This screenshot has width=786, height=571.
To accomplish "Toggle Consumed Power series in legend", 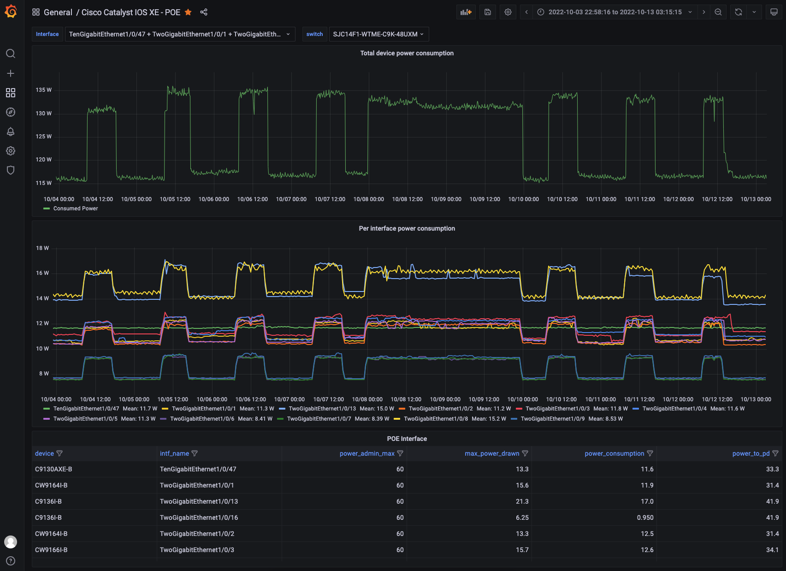I will pos(76,208).
